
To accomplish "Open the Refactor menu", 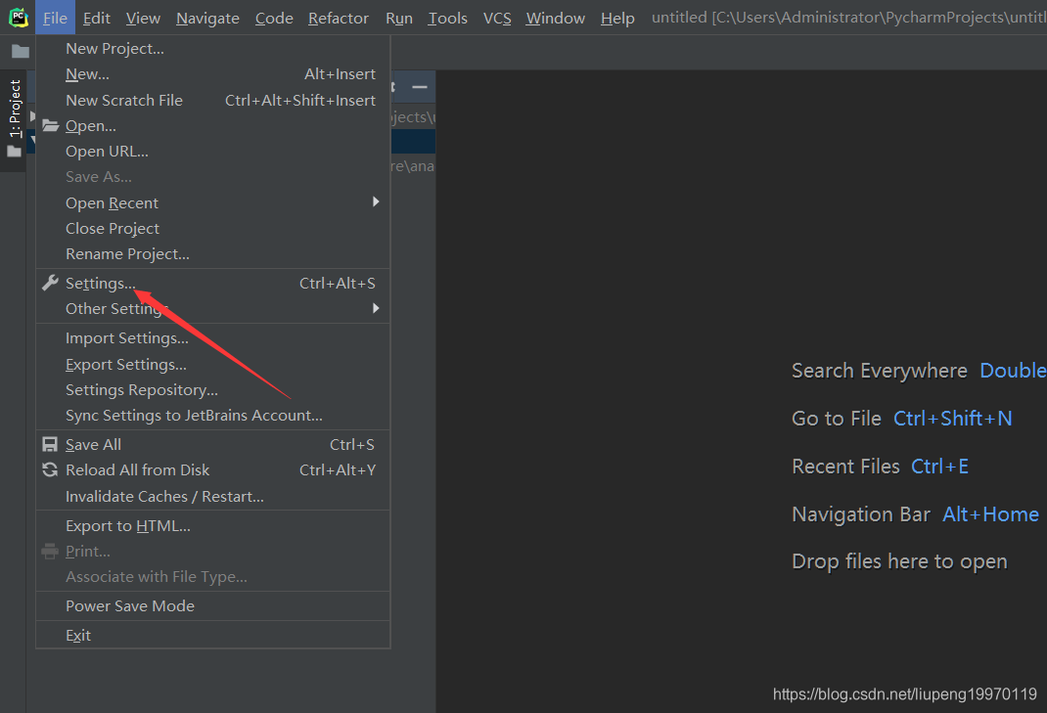I will (338, 18).
